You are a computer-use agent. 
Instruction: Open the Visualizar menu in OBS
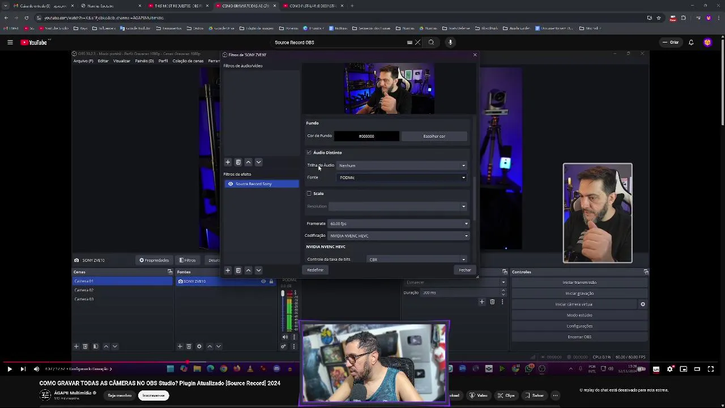pyautogui.click(x=122, y=61)
